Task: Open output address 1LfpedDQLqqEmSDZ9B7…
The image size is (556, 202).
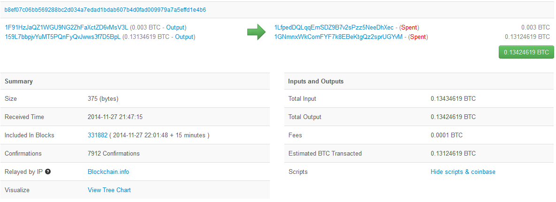Action: (x=334, y=27)
